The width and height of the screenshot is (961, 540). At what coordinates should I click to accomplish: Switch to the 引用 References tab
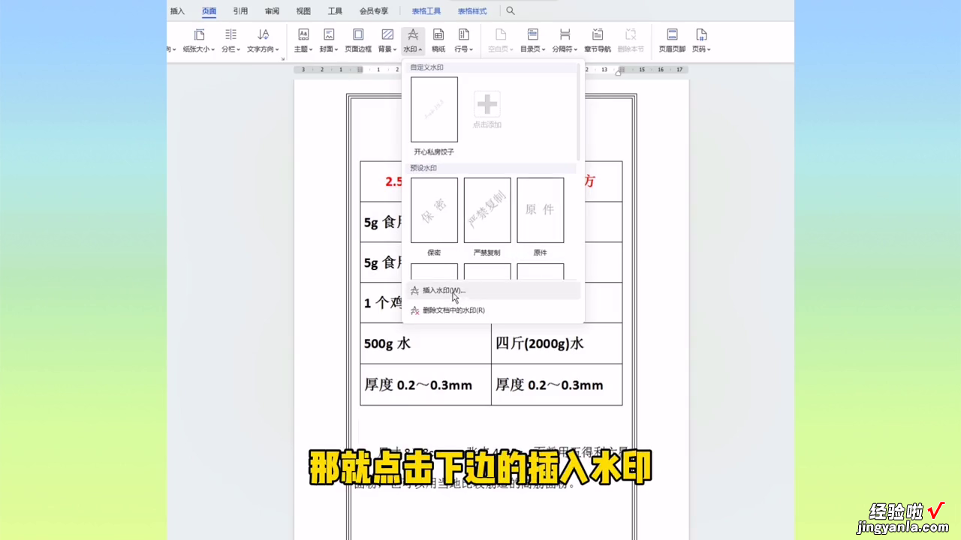click(240, 11)
